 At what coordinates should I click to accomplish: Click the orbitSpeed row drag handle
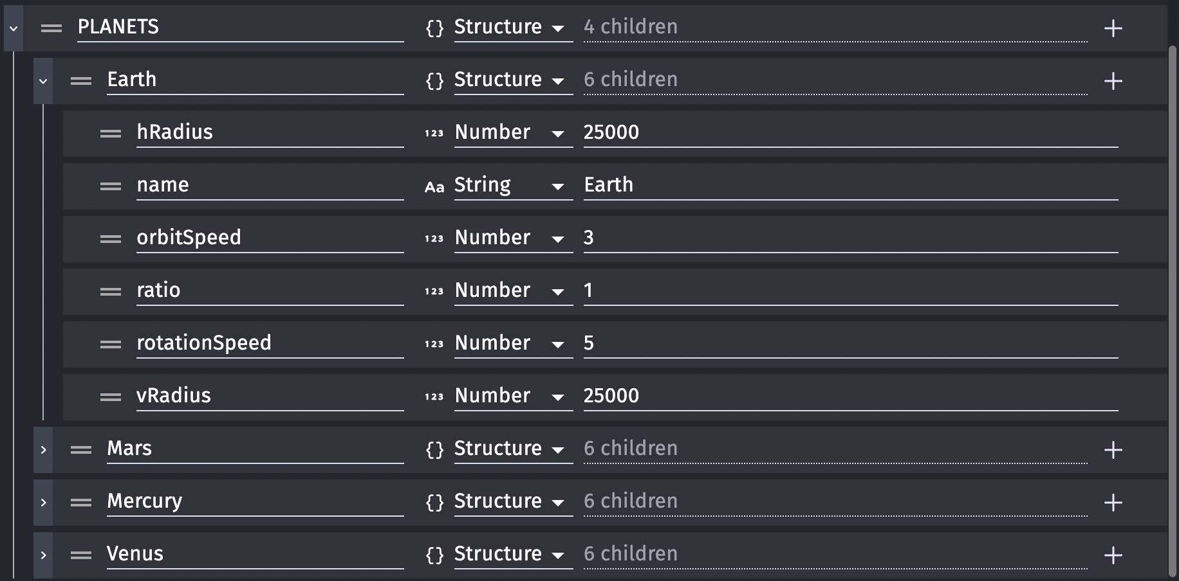click(x=111, y=239)
